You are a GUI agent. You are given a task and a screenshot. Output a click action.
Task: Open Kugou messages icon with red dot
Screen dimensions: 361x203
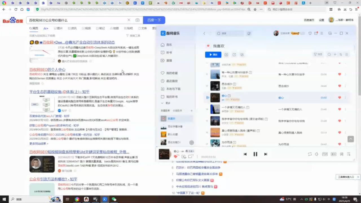[316, 33]
